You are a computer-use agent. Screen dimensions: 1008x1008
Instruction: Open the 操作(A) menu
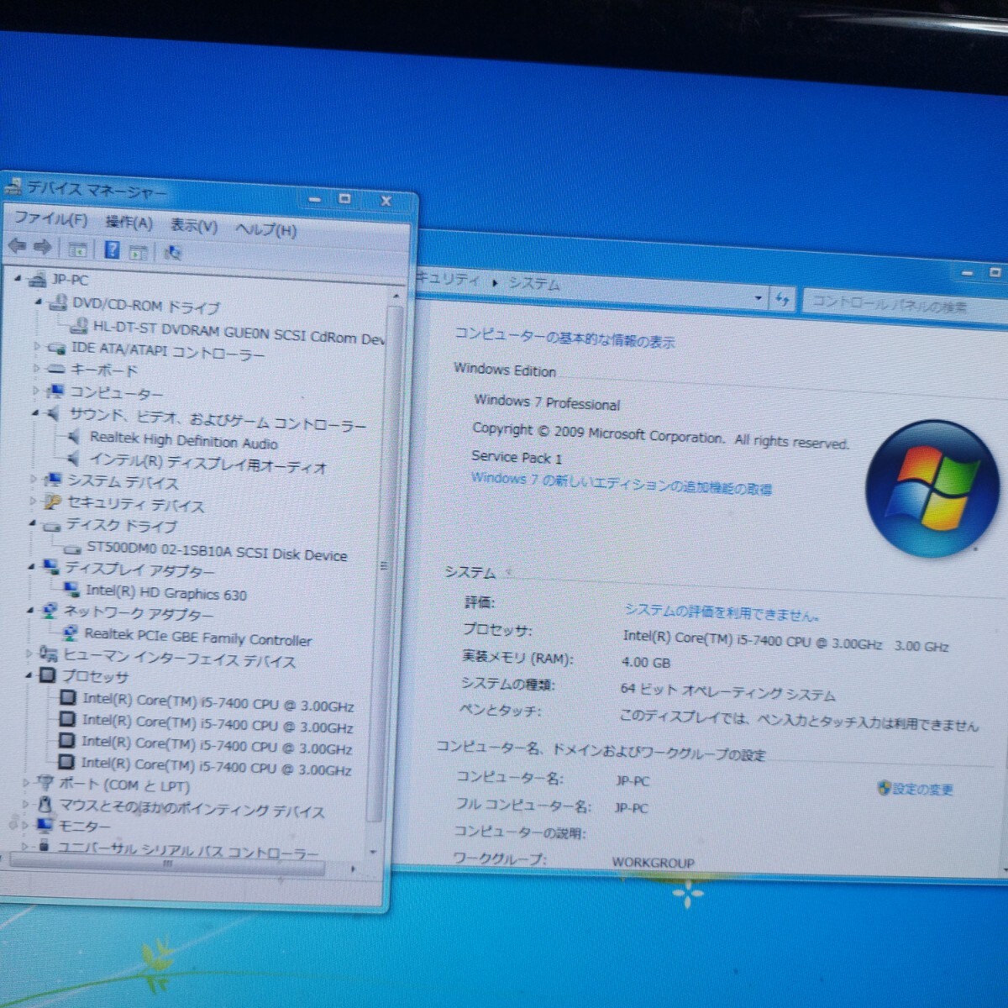coord(129,222)
